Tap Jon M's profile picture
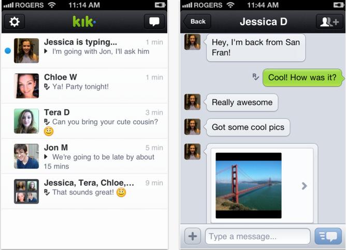Viewport: 346px width, 250px height. pos(26,156)
